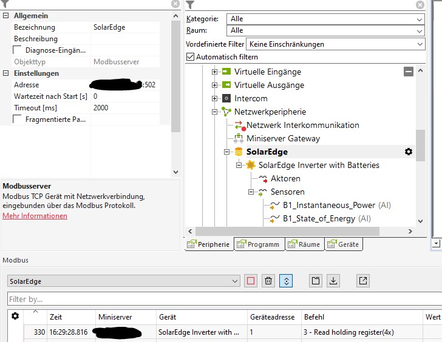The image size is (442, 342).
Task: Collapse the Sensoren tree node
Action: (251, 192)
